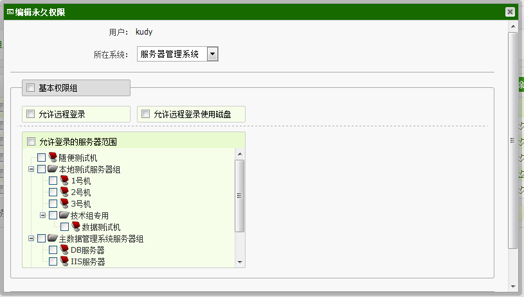Check the 3号机 checkbox
This screenshot has width=524, height=297.
(53, 204)
